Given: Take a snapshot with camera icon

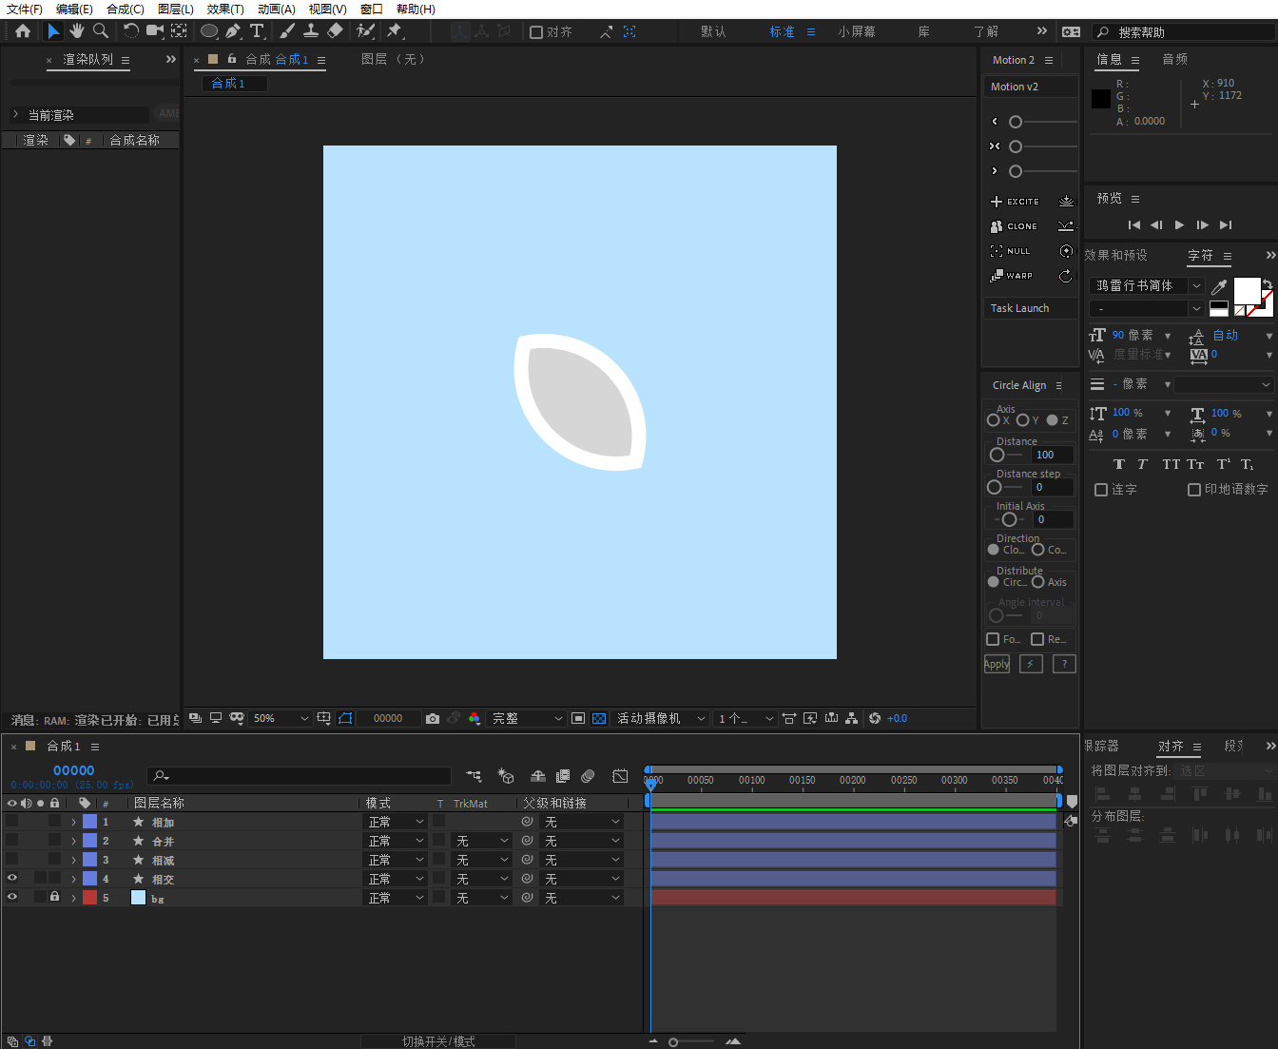Looking at the screenshot, I should click(x=433, y=719).
